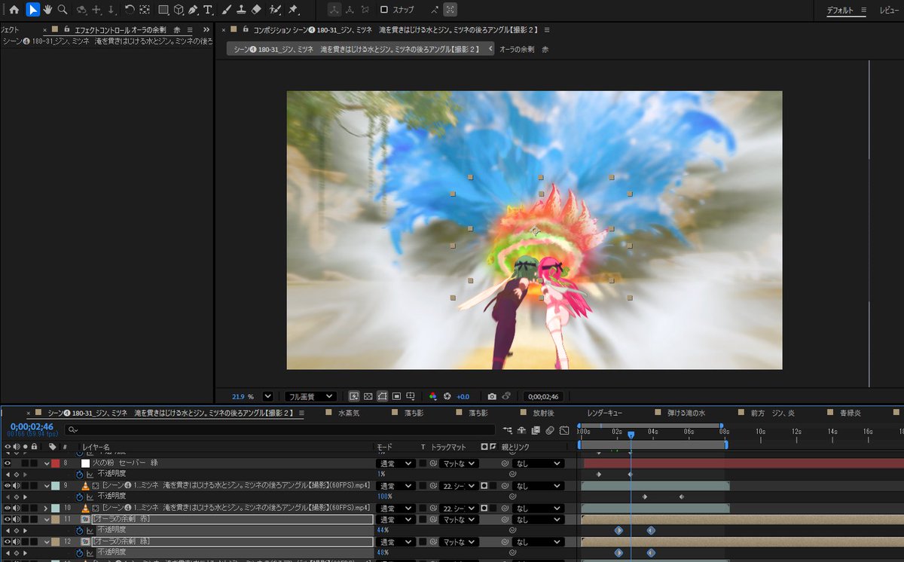Viewport: 904px width, 562px height.
Task: Open parent なし dropdown for layer 12
Action: coord(538,542)
